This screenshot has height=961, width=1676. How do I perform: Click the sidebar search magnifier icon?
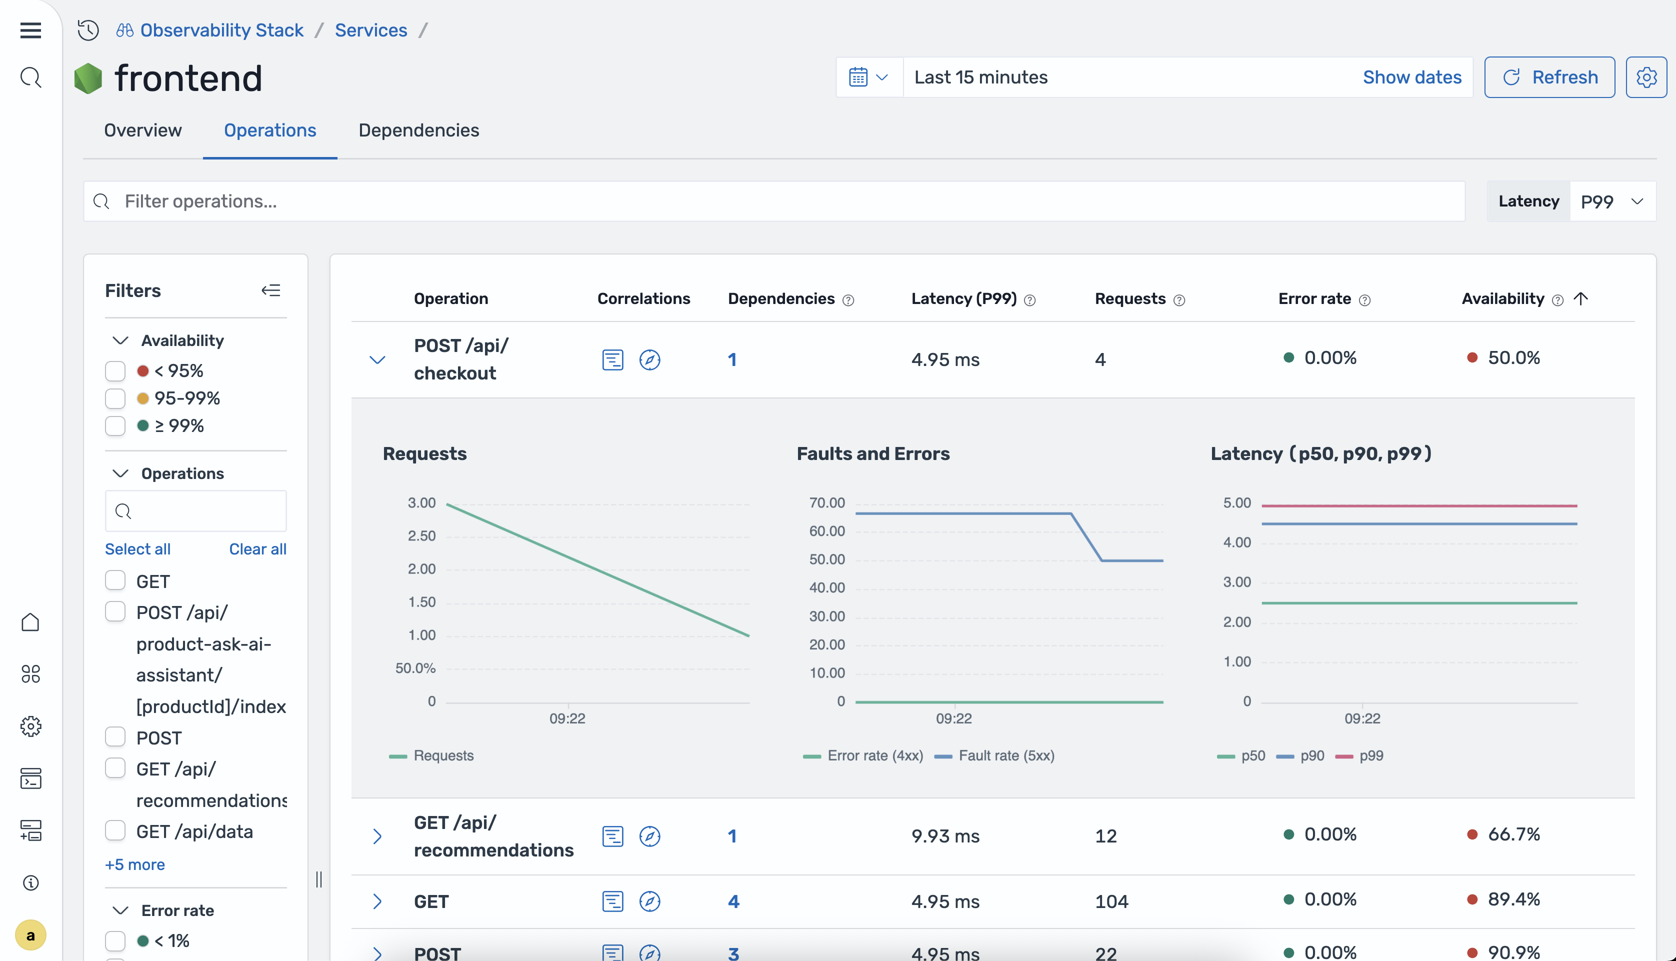[30, 77]
